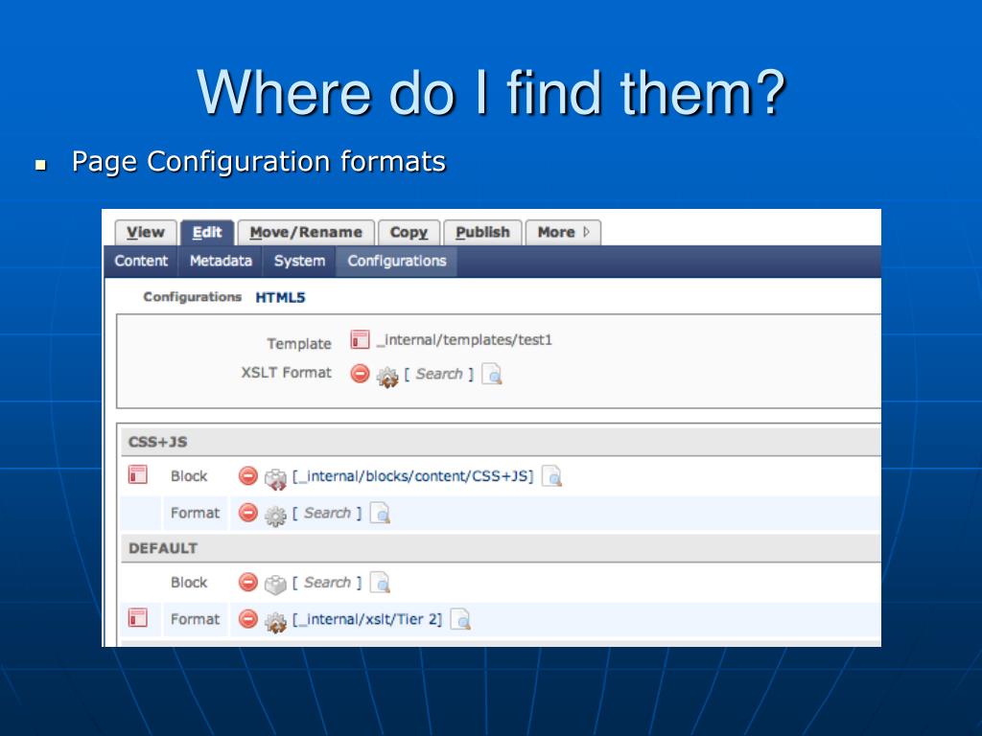Browse for CSS+JS Block with page icon
This screenshot has width=982, height=736.
click(x=551, y=476)
